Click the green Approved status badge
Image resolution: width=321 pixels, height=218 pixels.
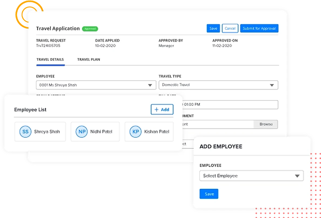pos(90,29)
